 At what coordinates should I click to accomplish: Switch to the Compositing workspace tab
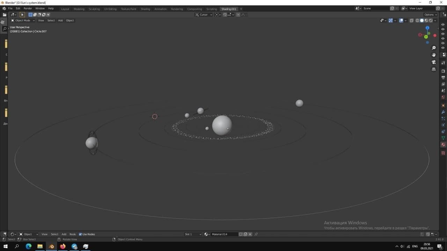click(195, 9)
